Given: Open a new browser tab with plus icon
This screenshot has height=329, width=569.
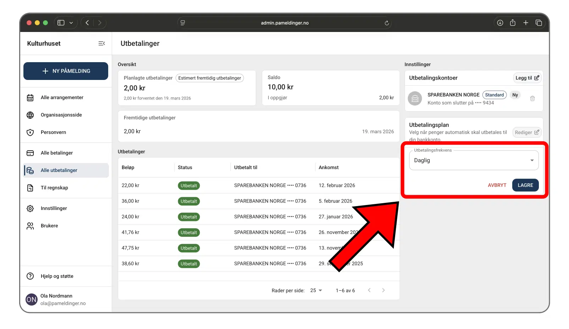Looking at the screenshot, I should pyautogui.click(x=526, y=23).
